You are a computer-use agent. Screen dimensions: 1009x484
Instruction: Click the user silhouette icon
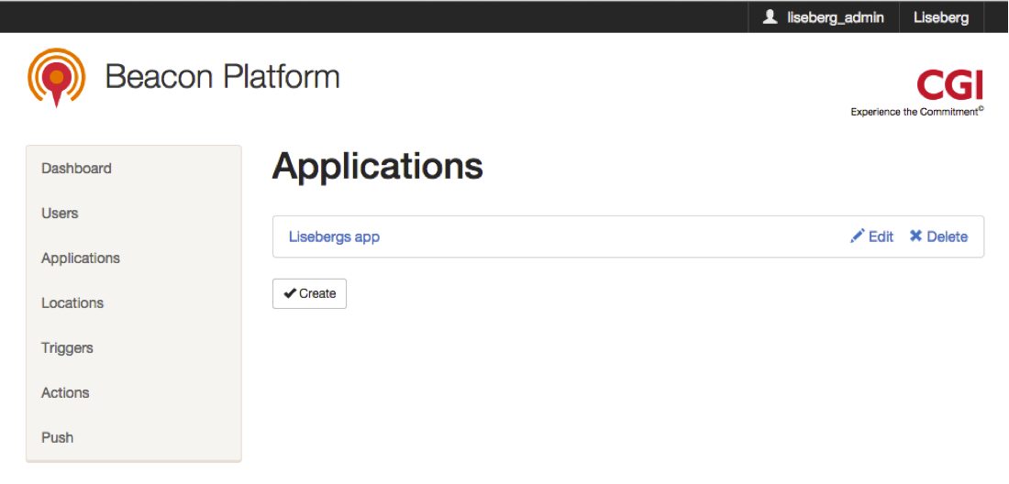[x=770, y=17]
